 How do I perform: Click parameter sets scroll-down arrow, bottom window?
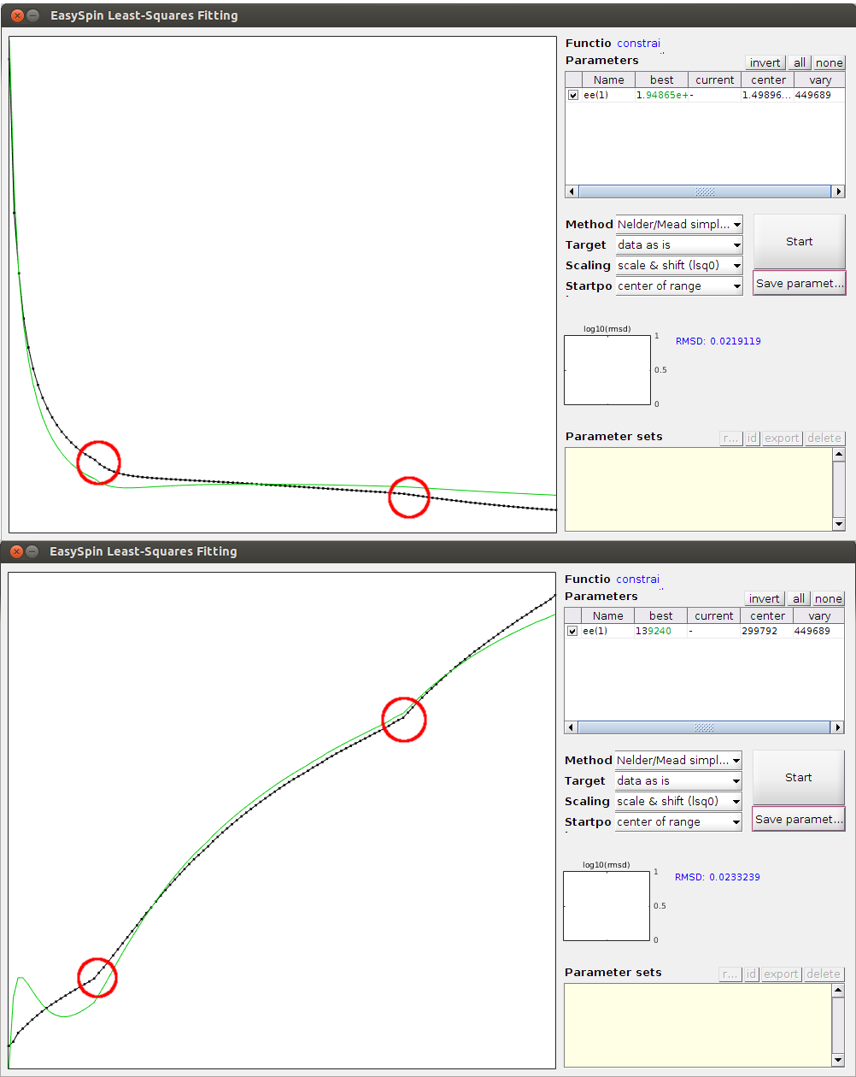click(x=838, y=1061)
